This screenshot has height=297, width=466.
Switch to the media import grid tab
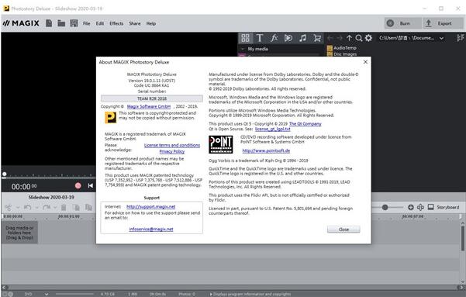(245, 38)
